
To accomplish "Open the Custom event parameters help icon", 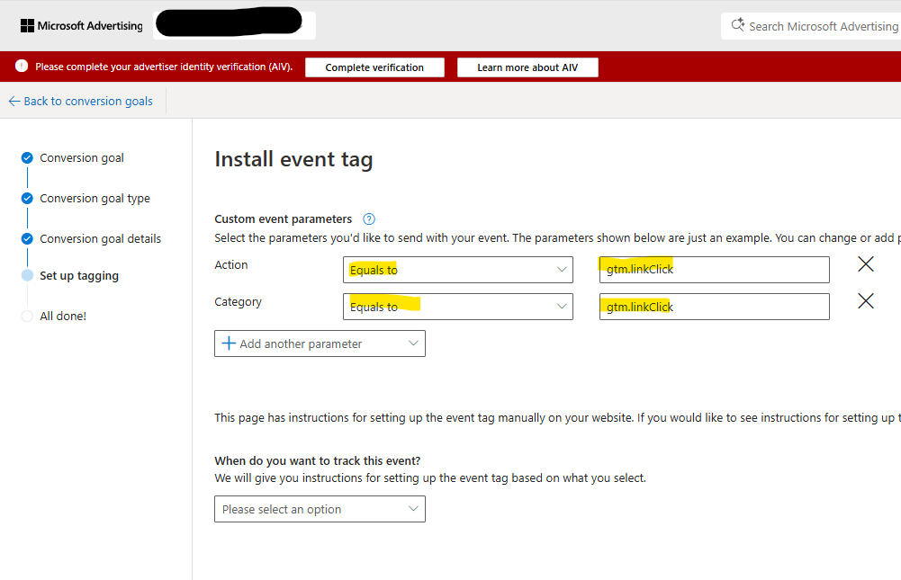I will click(369, 219).
